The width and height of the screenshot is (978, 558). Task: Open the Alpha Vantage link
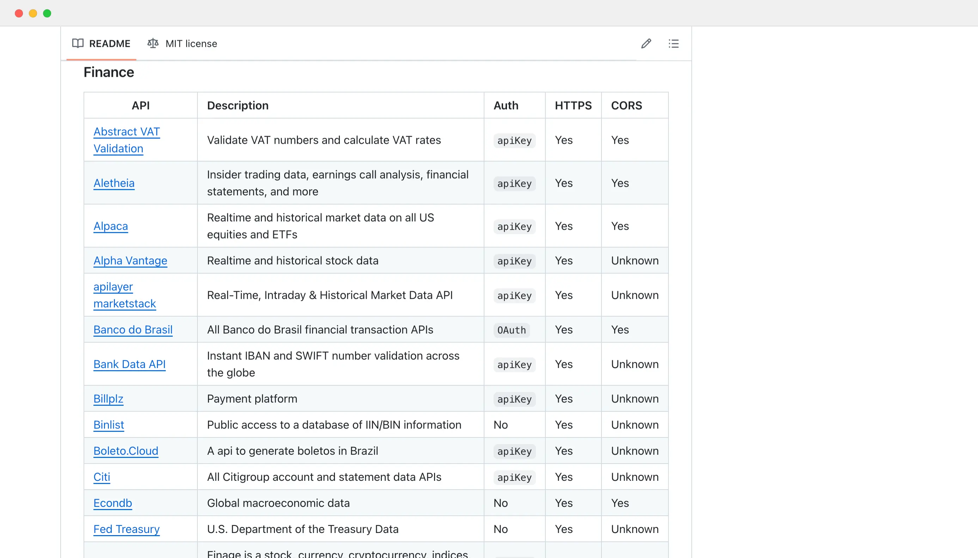pos(130,260)
